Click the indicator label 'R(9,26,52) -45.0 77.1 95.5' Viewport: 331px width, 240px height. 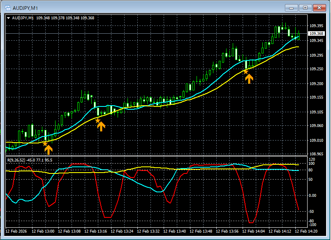[x=30, y=160]
